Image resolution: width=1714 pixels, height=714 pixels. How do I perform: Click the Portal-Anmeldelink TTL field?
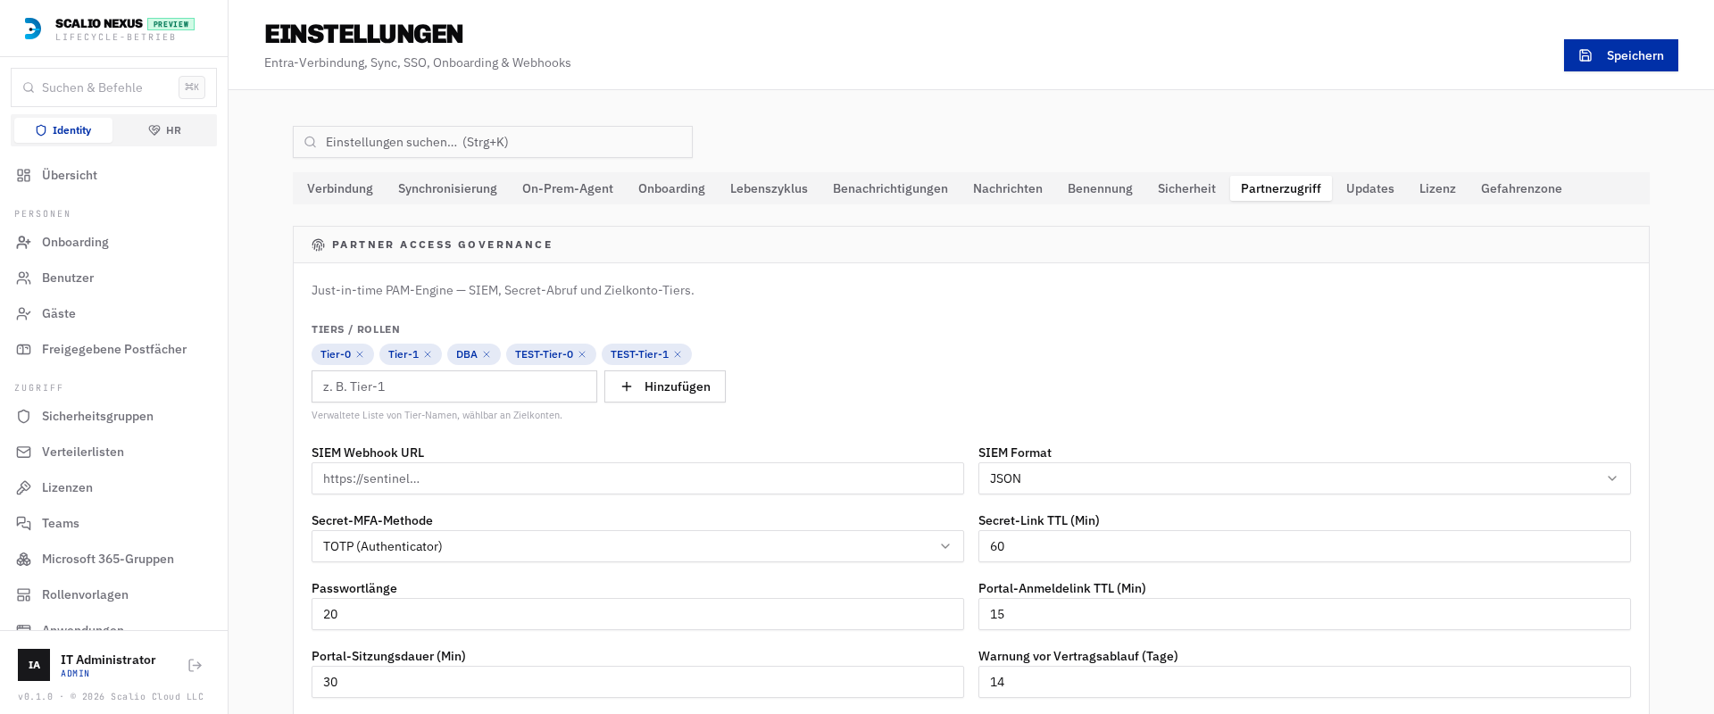(1304, 614)
